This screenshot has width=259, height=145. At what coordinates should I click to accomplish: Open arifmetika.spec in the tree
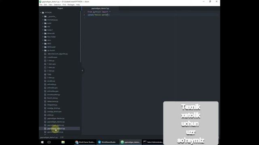[53, 91]
